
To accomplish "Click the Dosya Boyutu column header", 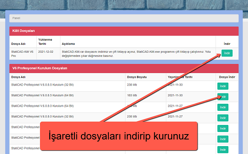I will (137, 77).
